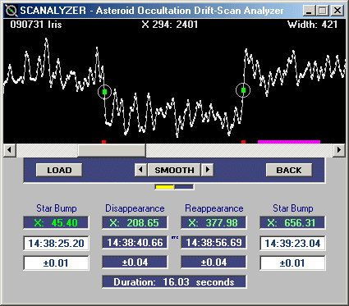Click the horizontal scrollbar thumb
349x306 pixels.
pos(112,150)
